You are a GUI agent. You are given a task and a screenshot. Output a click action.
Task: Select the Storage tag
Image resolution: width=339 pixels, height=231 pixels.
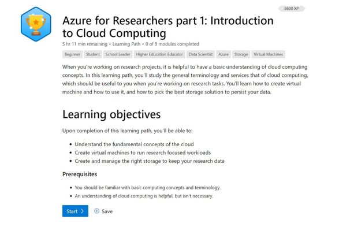241,54
